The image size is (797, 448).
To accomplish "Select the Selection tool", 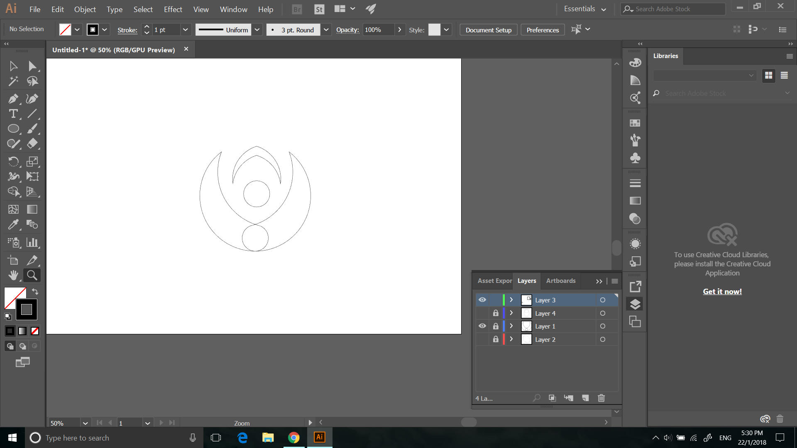I will (x=13, y=66).
